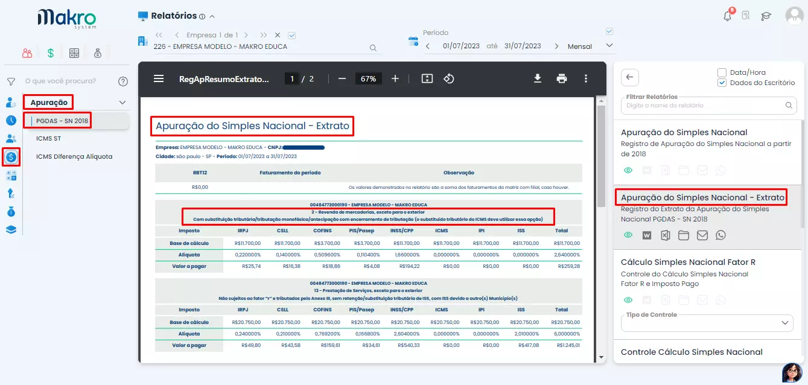Click the filter funnel icon in sidebar
Viewport: 808px width, 385px height.
(x=11, y=81)
